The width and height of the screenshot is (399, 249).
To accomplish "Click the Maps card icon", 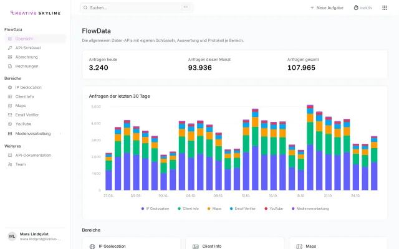I will click(x=299, y=247).
